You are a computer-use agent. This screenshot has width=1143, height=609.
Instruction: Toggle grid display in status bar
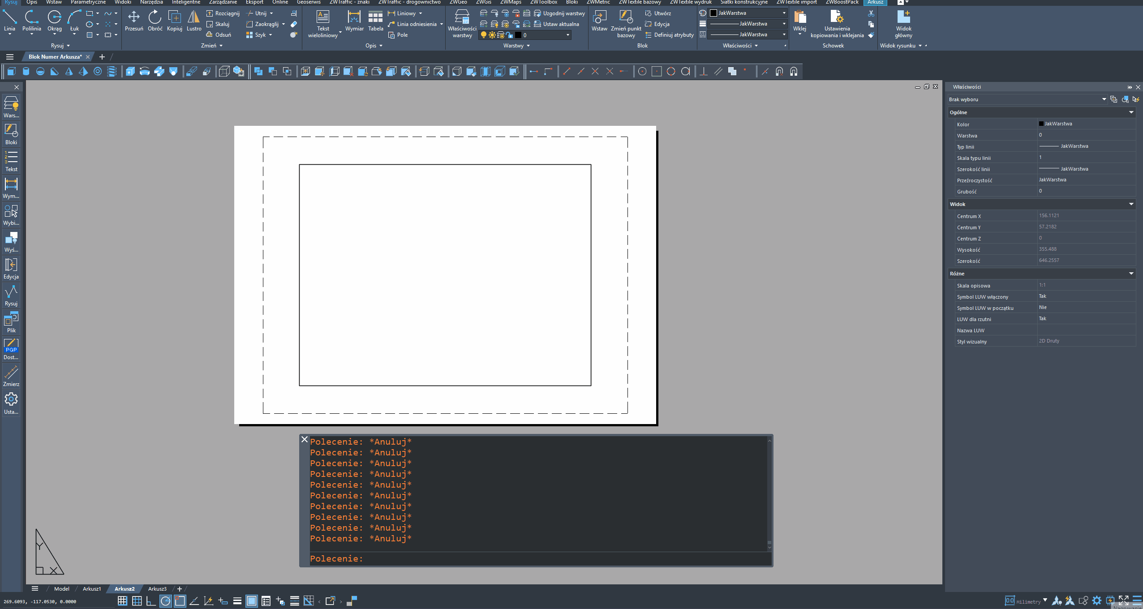coord(137,601)
